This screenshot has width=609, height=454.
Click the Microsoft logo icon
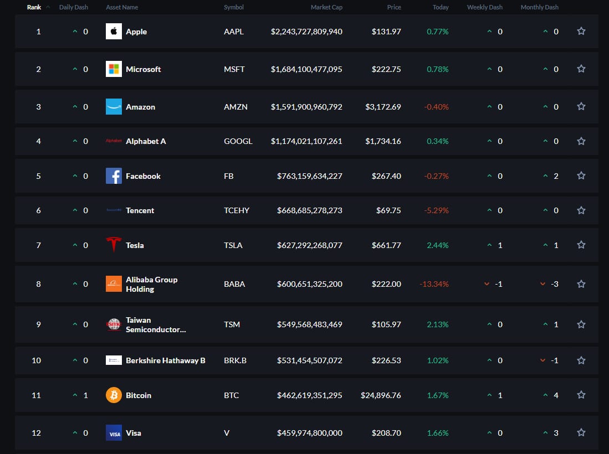click(x=114, y=69)
